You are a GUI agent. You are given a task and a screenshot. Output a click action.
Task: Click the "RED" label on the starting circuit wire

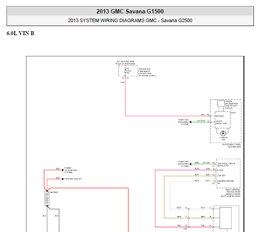[58, 178]
